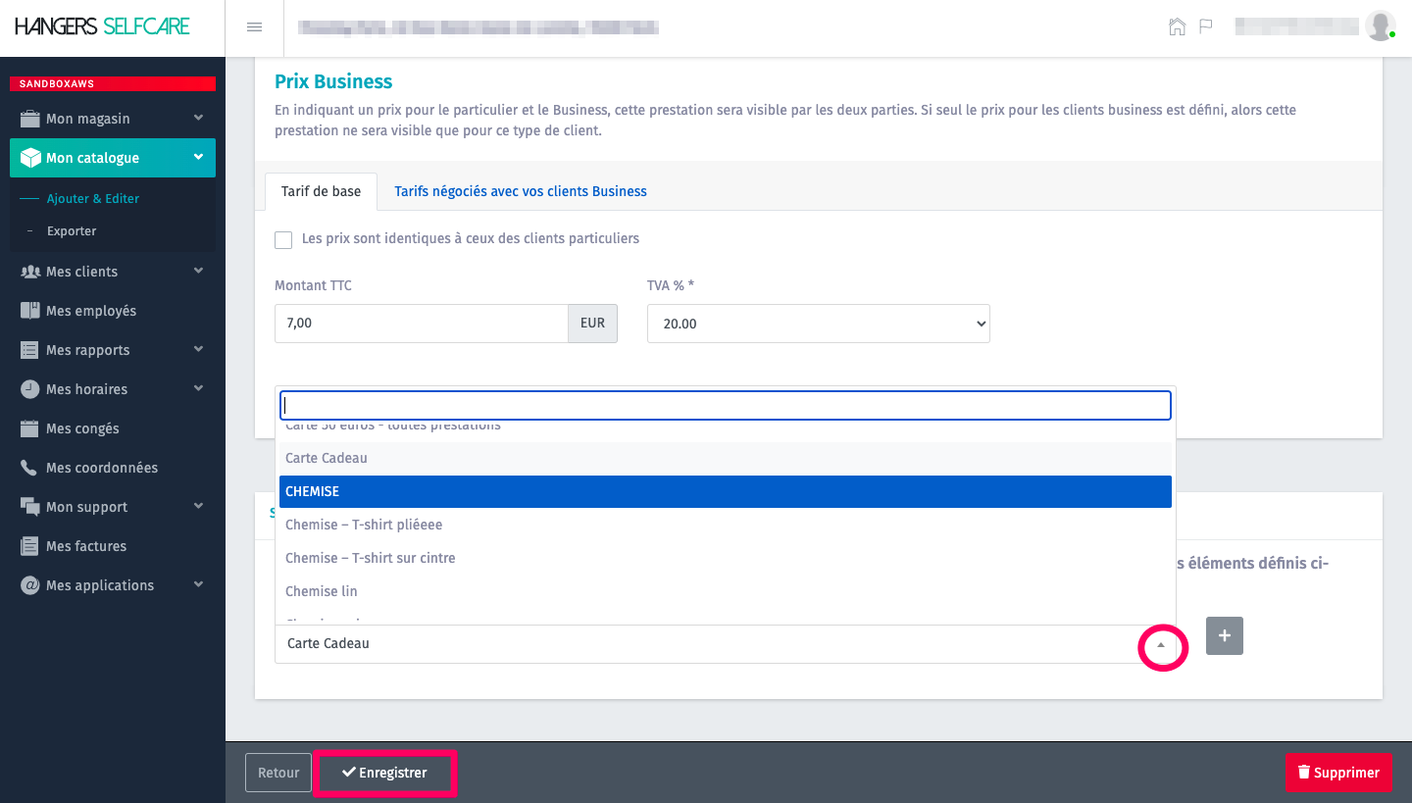Image resolution: width=1412 pixels, height=803 pixels.
Task: Open the user avatar profile icon
Action: tap(1380, 26)
